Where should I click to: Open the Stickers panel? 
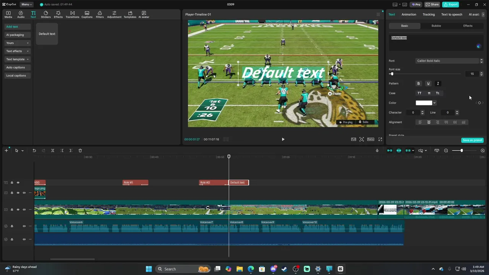(x=46, y=15)
